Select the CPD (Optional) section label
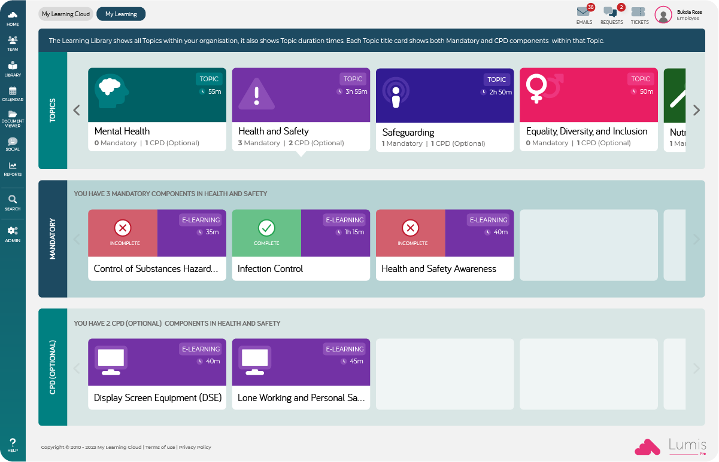Image resolution: width=719 pixels, height=462 pixels. (53, 368)
